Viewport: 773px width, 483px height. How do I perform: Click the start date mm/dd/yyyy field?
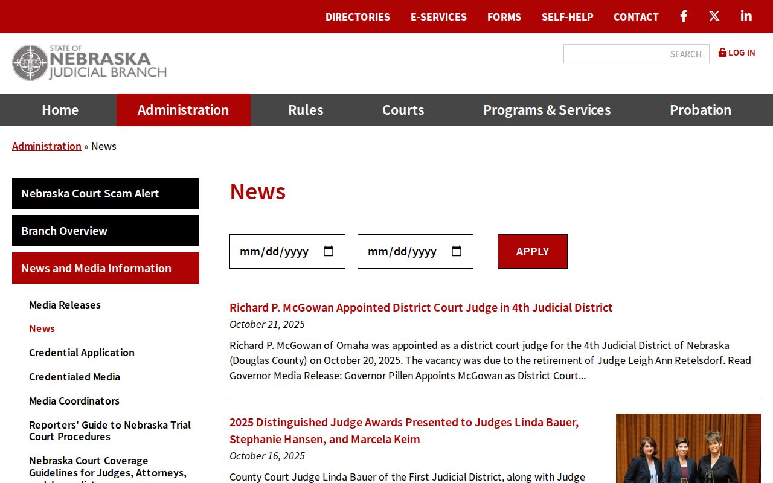[287, 251]
